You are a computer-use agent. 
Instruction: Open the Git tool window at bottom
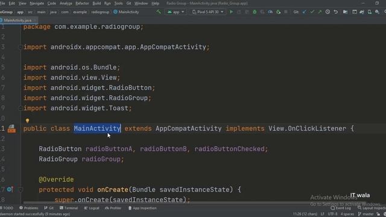pyautogui.click(x=49, y=208)
